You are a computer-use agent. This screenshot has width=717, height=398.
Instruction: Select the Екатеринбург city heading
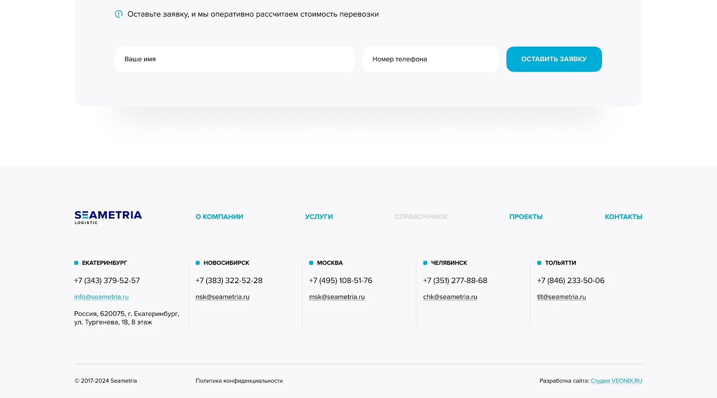click(x=105, y=263)
